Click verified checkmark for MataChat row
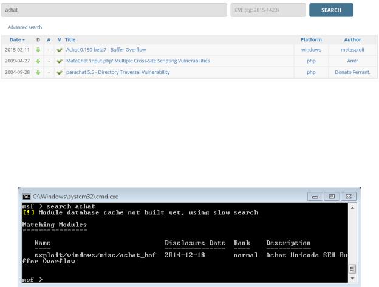The image size is (379, 287). (x=60, y=61)
